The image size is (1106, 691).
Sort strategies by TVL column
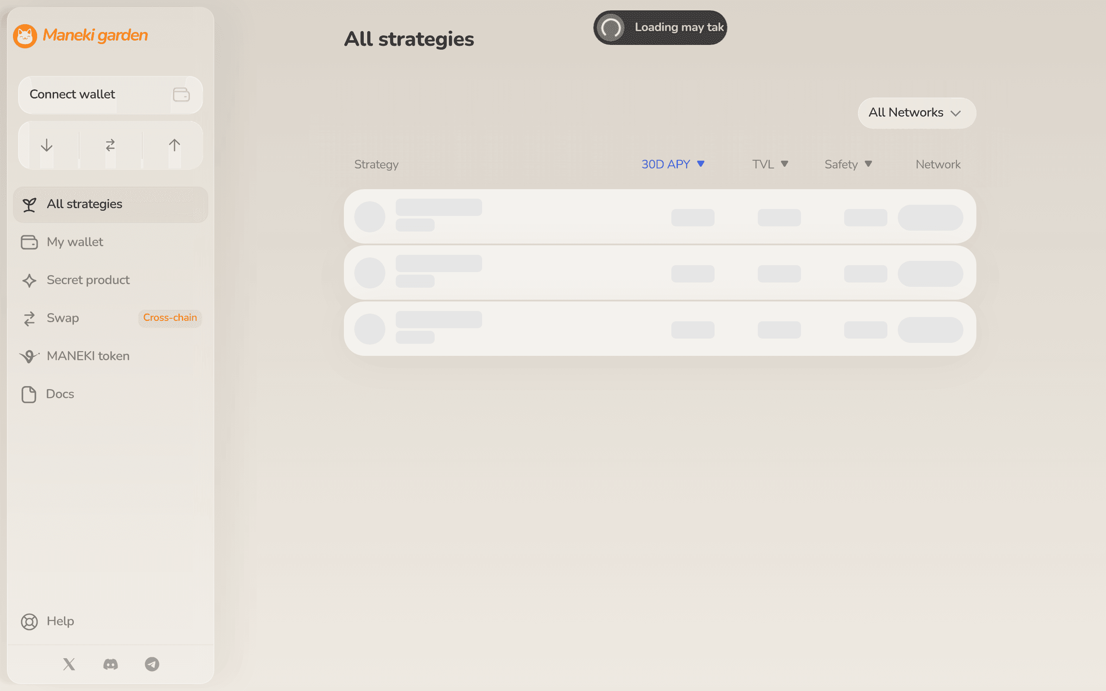click(769, 164)
